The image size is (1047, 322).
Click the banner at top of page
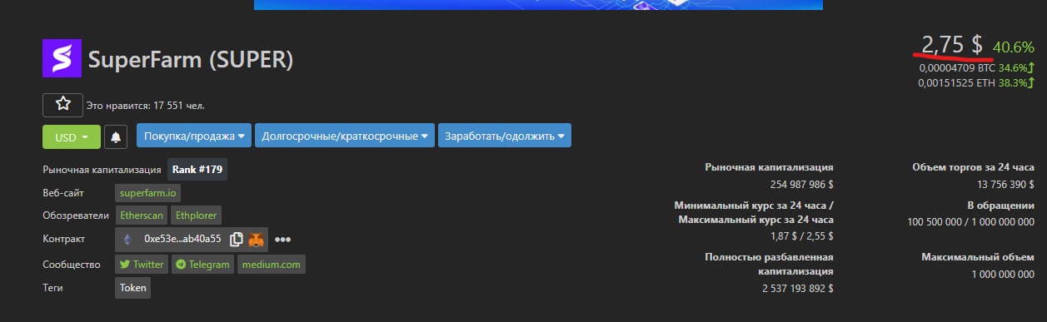point(538,5)
